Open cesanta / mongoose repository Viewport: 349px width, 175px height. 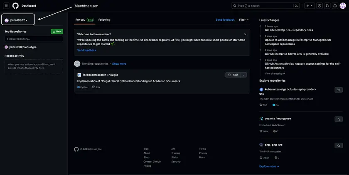(x=278, y=119)
